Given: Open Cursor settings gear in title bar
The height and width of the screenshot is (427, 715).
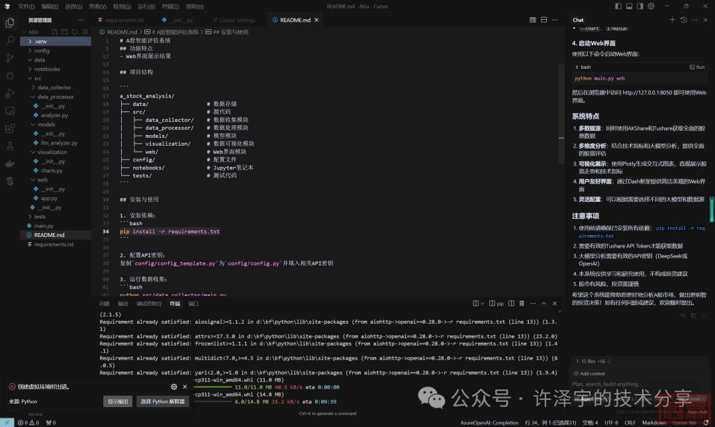Looking at the screenshot, I should coord(651,7).
